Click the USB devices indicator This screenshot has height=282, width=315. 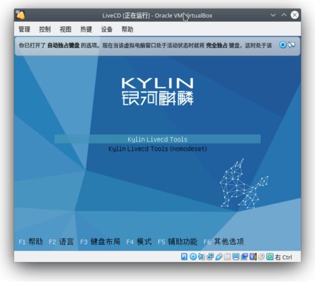coord(219,257)
